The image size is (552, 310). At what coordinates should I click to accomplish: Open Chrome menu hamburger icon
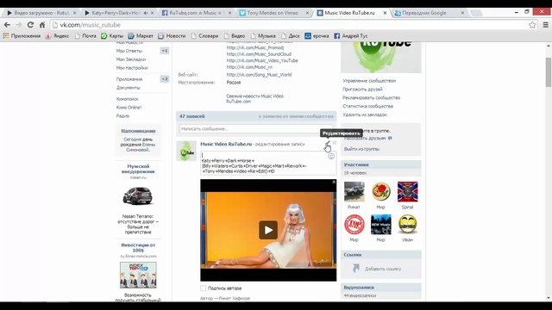click(x=545, y=25)
